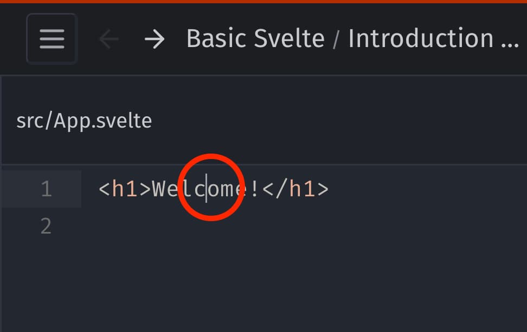Open the hamburger menu button
The height and width of the screenshot is (332, 527).
52,39
